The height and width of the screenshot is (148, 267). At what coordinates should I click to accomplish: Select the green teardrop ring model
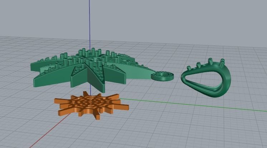(x=206, y=78)
